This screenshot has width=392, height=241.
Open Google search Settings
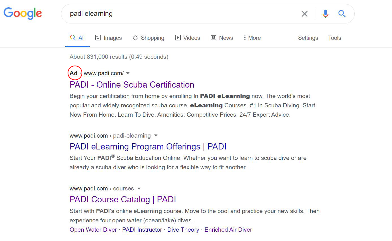pyautogui.click(x=308, y=38)
